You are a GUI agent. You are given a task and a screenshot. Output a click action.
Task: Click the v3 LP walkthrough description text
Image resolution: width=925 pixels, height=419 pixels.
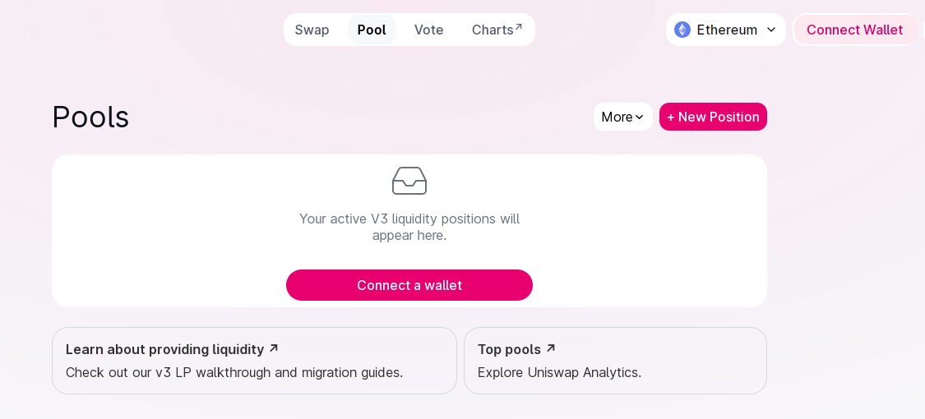(x=234, y=372)
